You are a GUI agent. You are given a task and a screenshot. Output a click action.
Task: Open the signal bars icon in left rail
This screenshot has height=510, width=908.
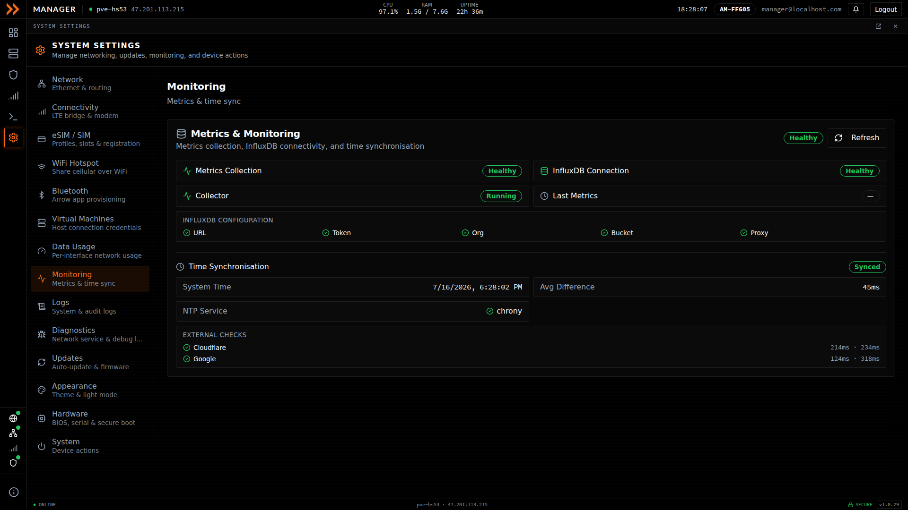point(13,96)
